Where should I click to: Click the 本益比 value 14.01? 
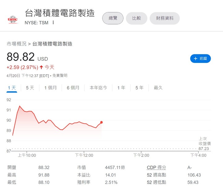[111, 175]
